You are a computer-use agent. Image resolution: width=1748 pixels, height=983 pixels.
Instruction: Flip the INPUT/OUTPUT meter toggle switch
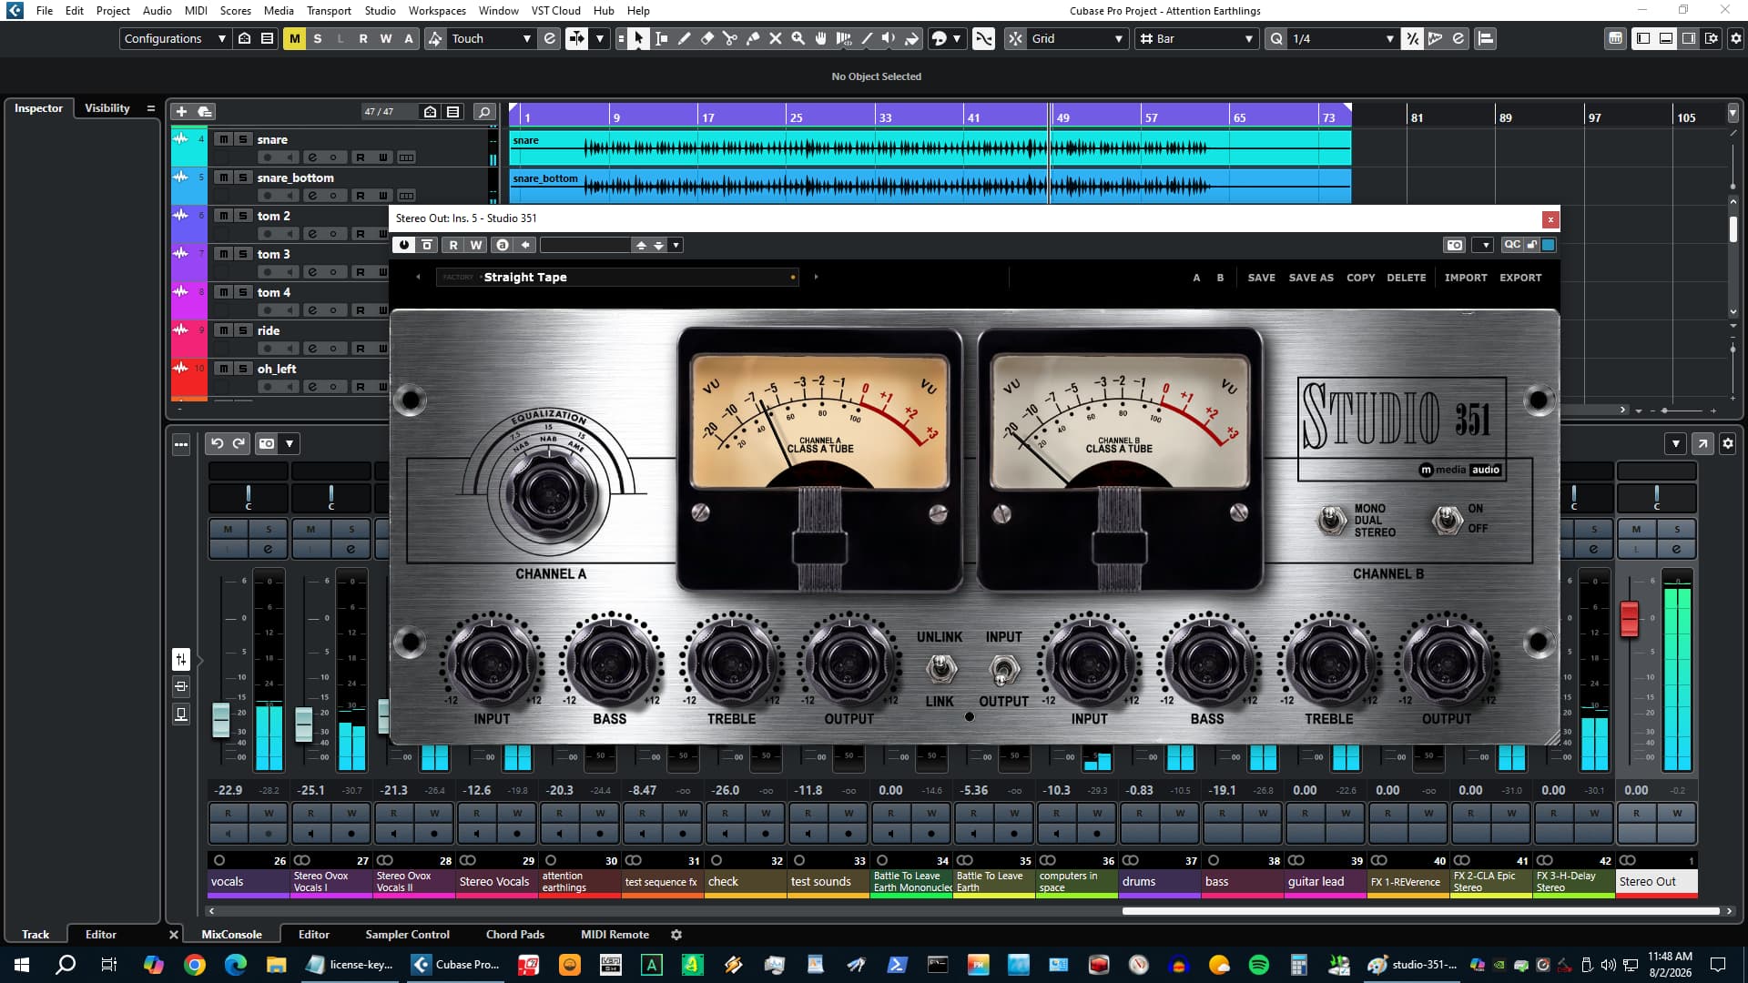point(1003,670)
